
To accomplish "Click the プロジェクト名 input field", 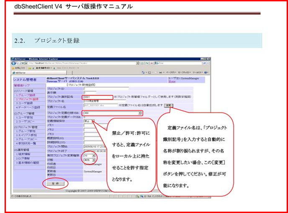I will 105,101.
